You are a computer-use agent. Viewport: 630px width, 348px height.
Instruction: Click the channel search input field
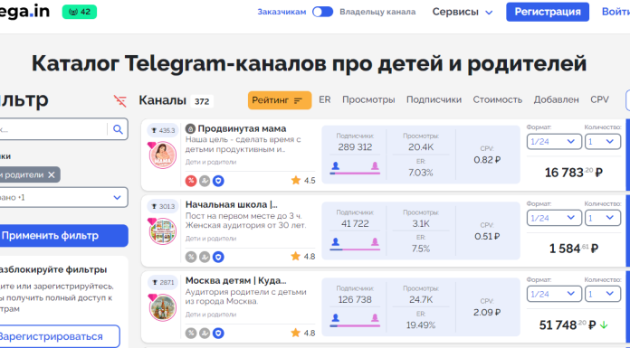pos(52,129)
